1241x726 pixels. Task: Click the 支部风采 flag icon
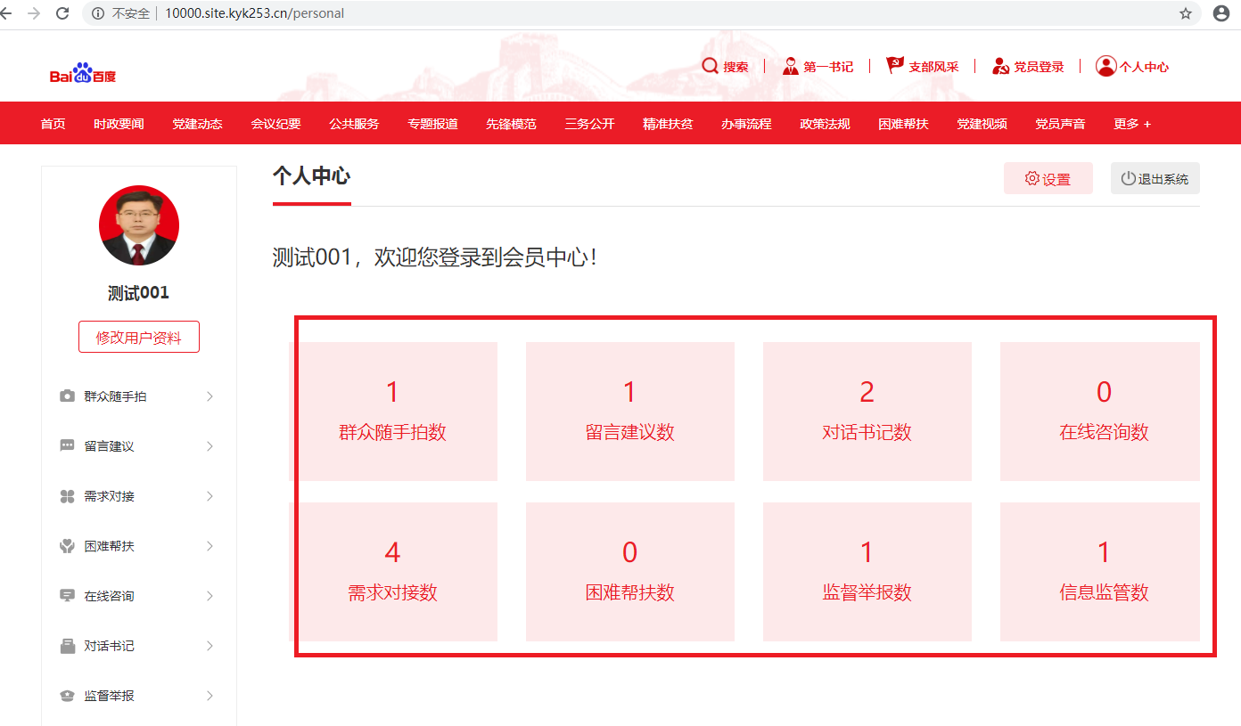click(894, 66)
